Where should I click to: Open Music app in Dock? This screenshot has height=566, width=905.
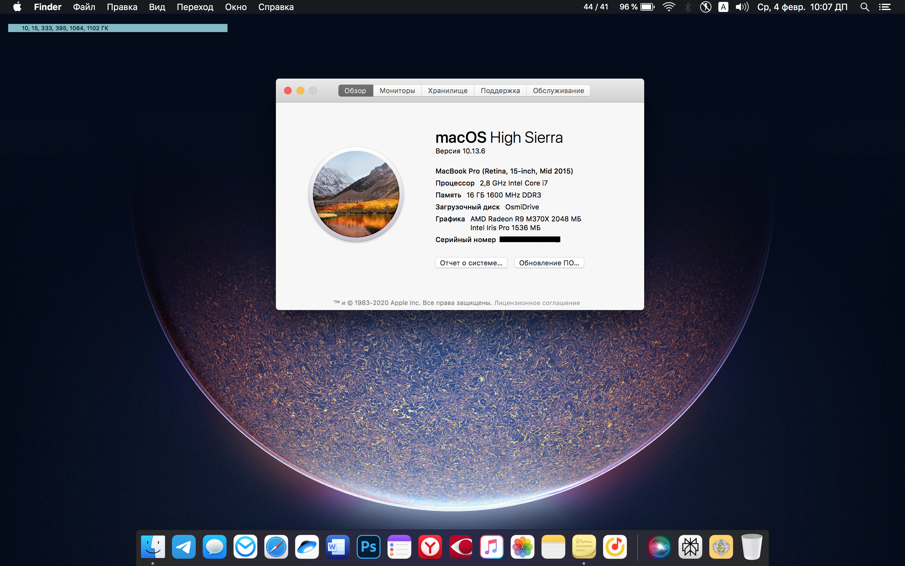point(491,547)
